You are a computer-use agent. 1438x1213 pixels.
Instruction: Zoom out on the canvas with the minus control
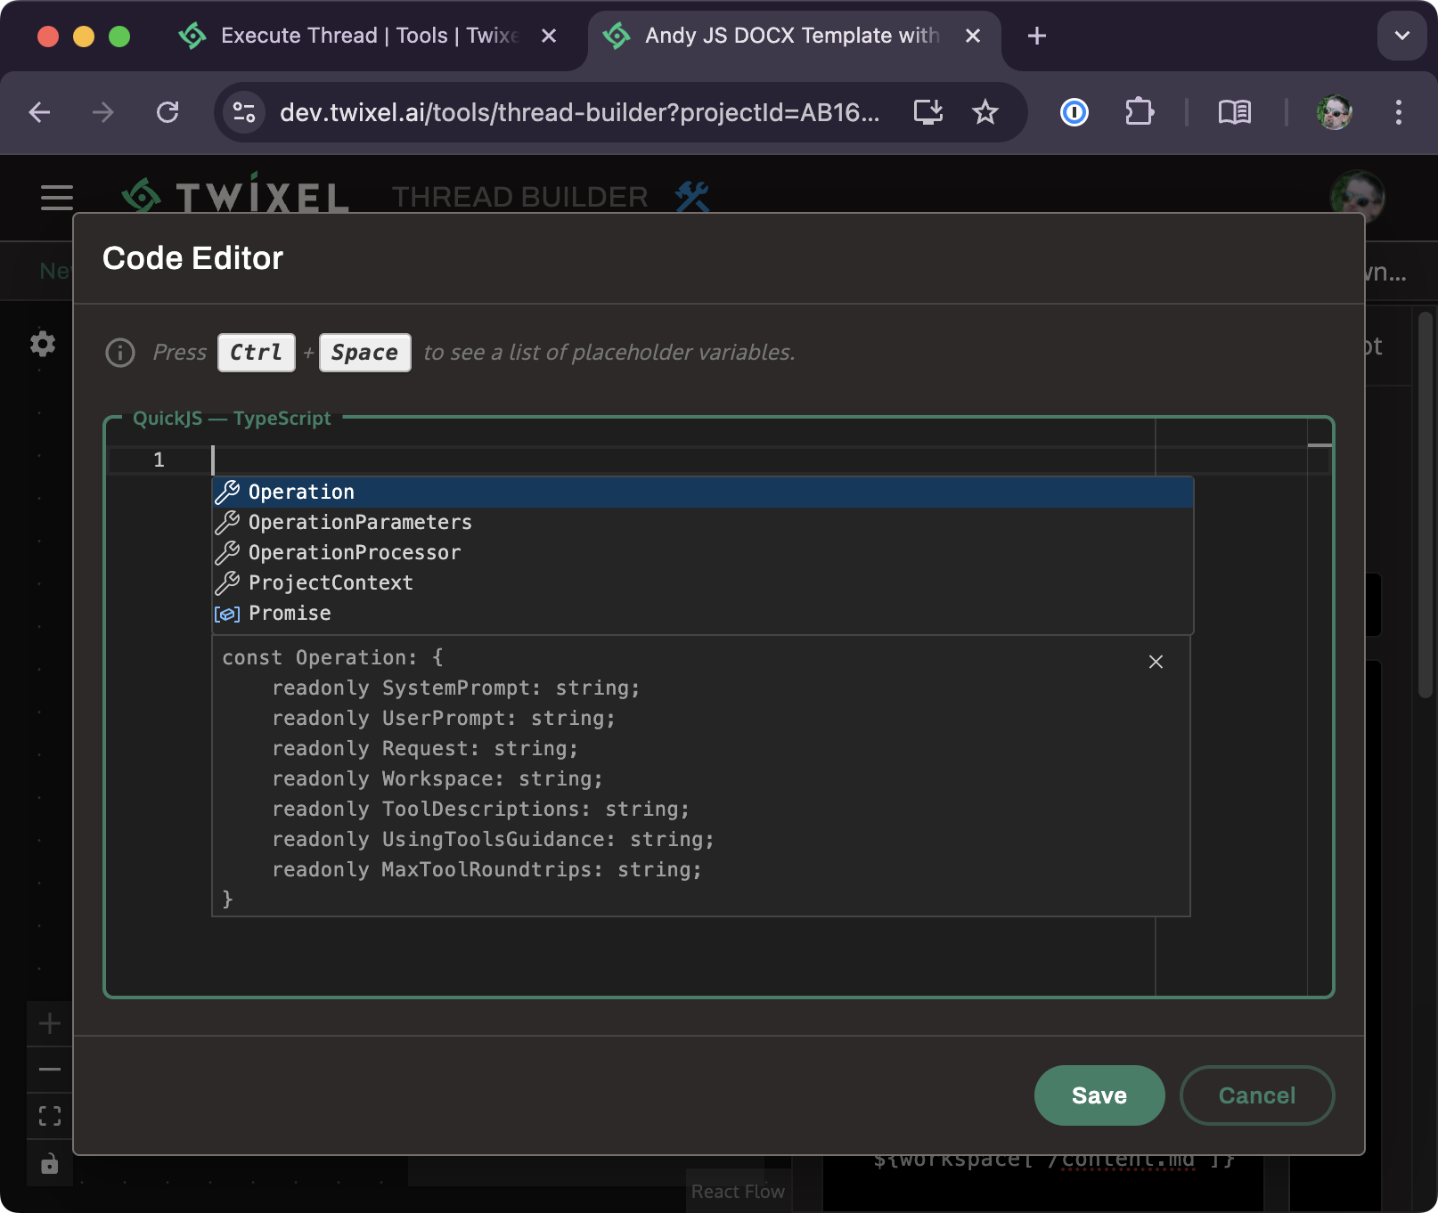click(x=49, y=1069)
